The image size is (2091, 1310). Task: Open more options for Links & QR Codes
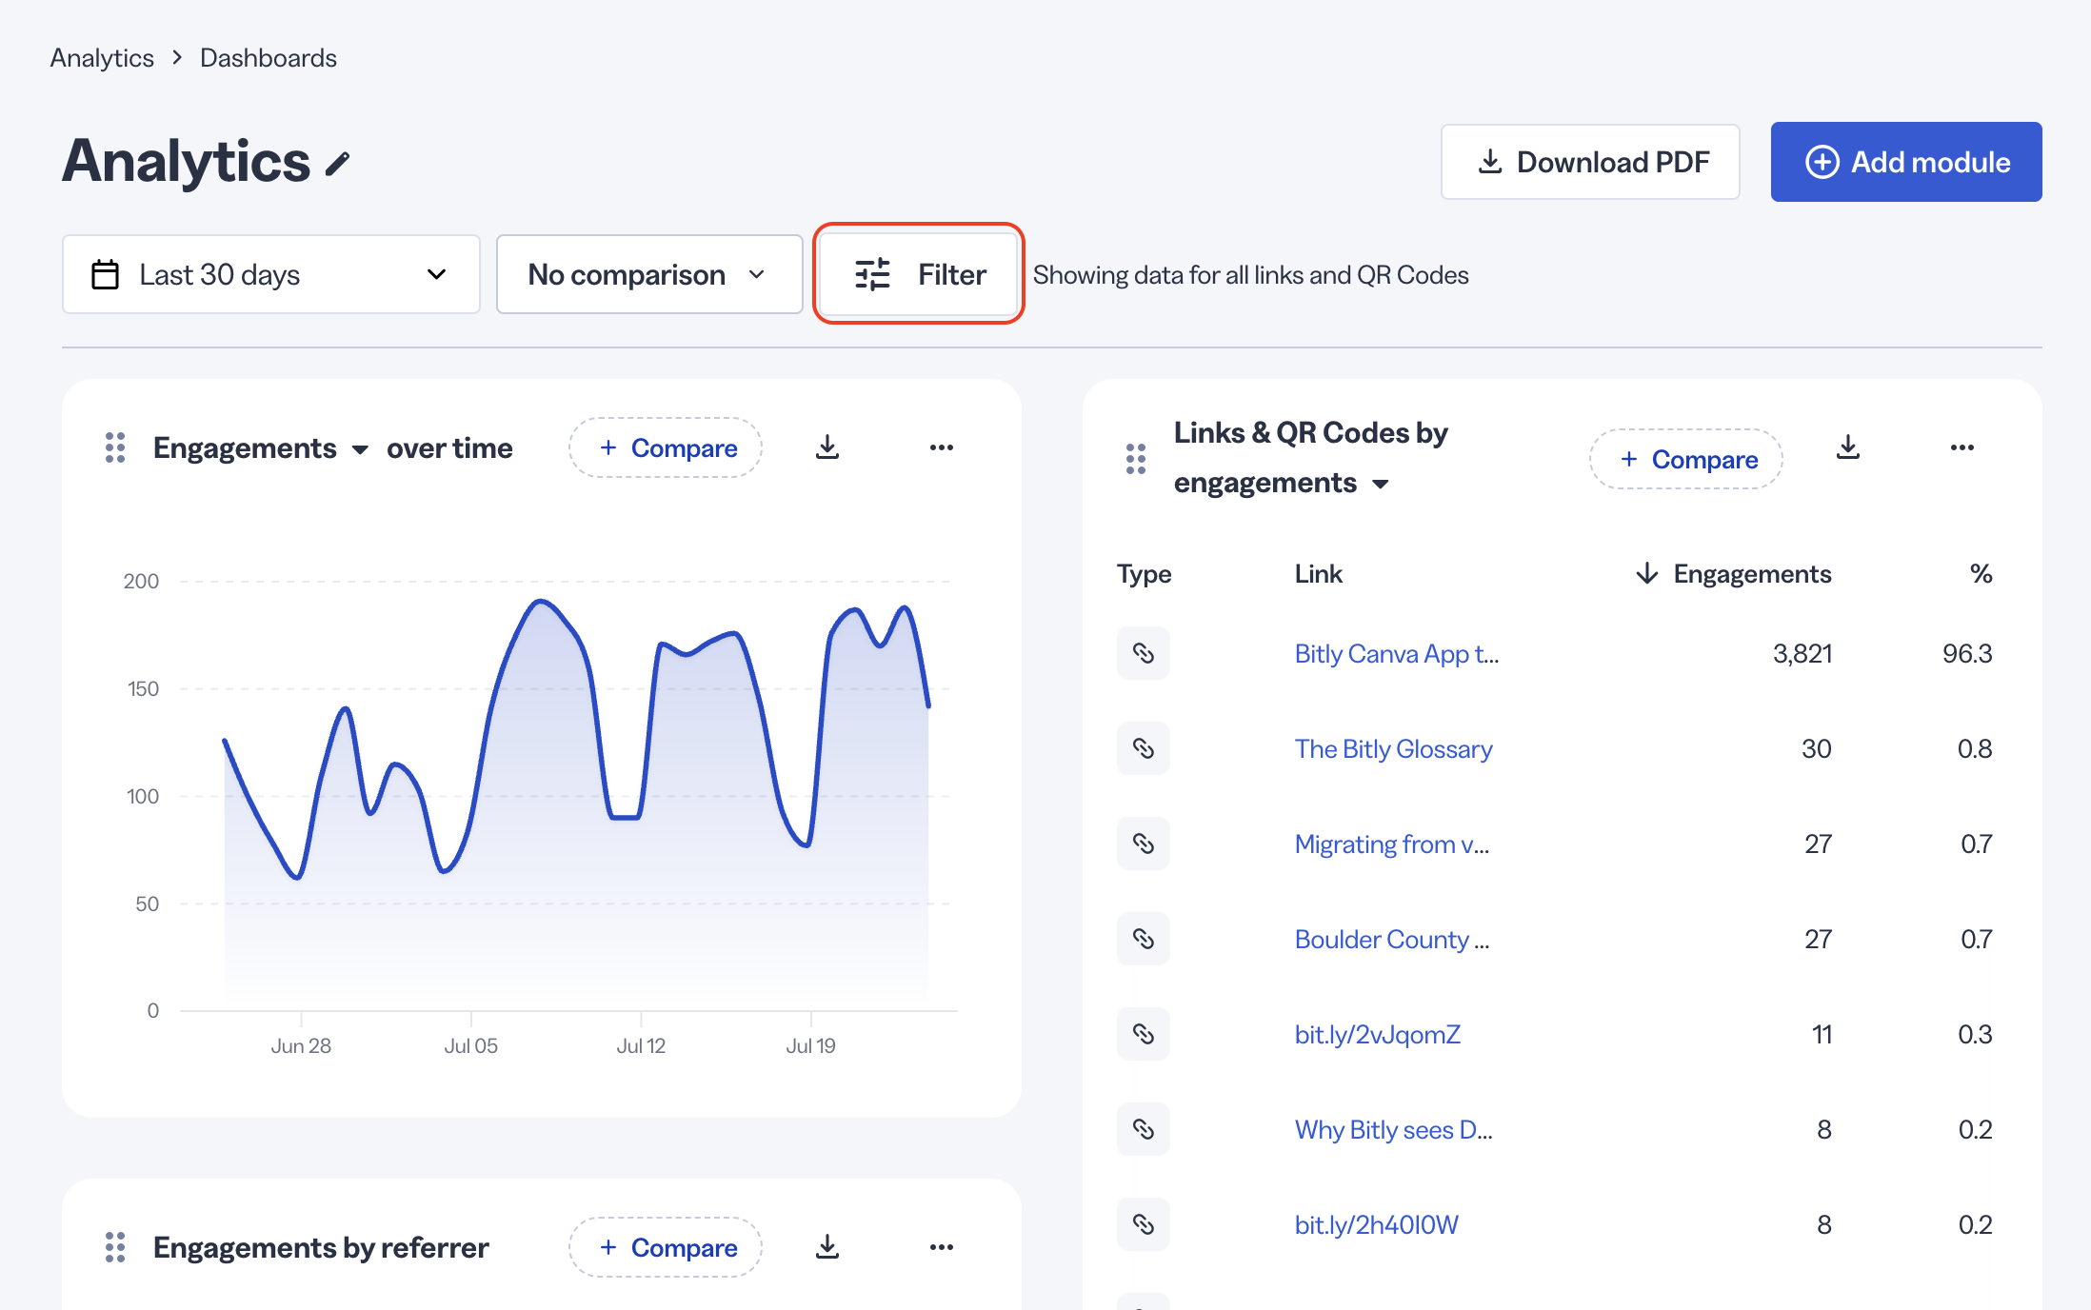[1962, 447]
